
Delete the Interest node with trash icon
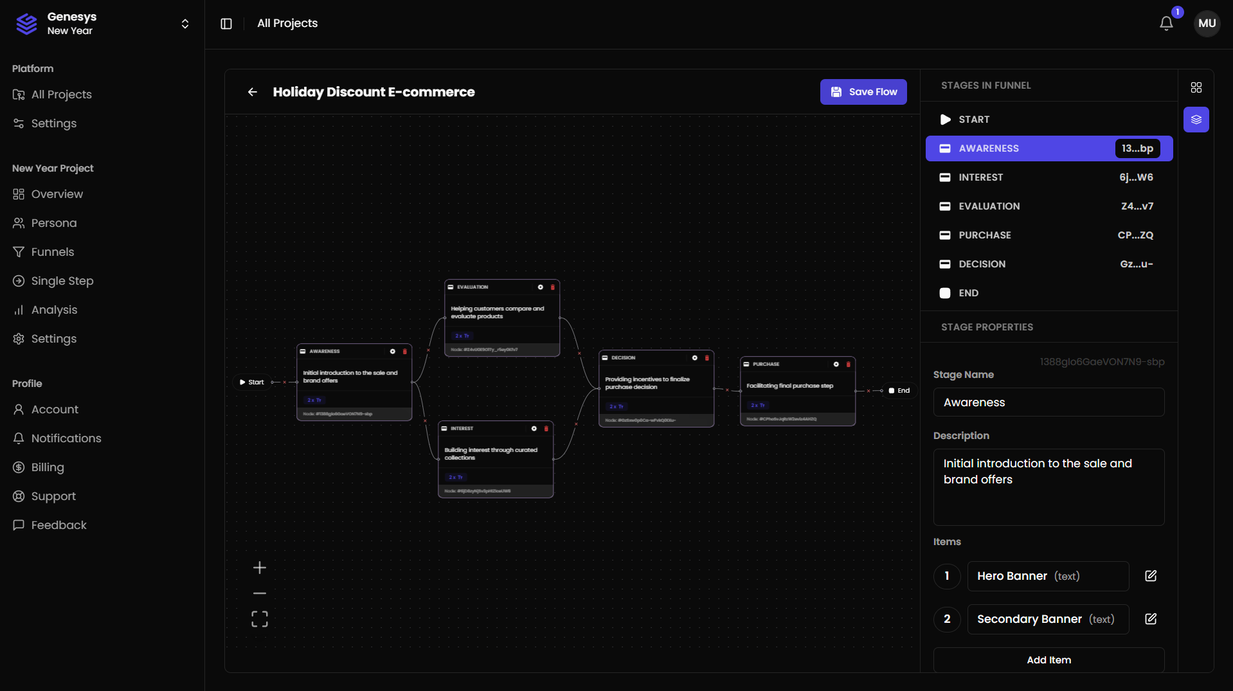tap(546, 429)
